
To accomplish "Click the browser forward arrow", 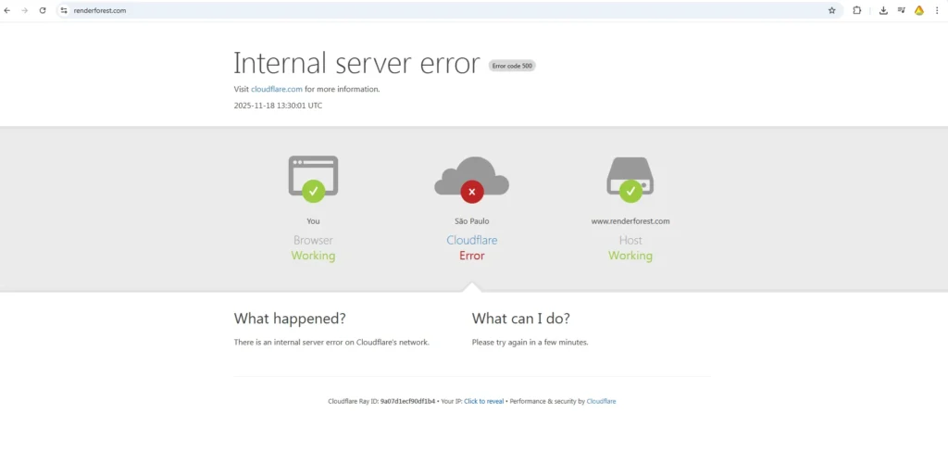I will [x=25, y=10].
